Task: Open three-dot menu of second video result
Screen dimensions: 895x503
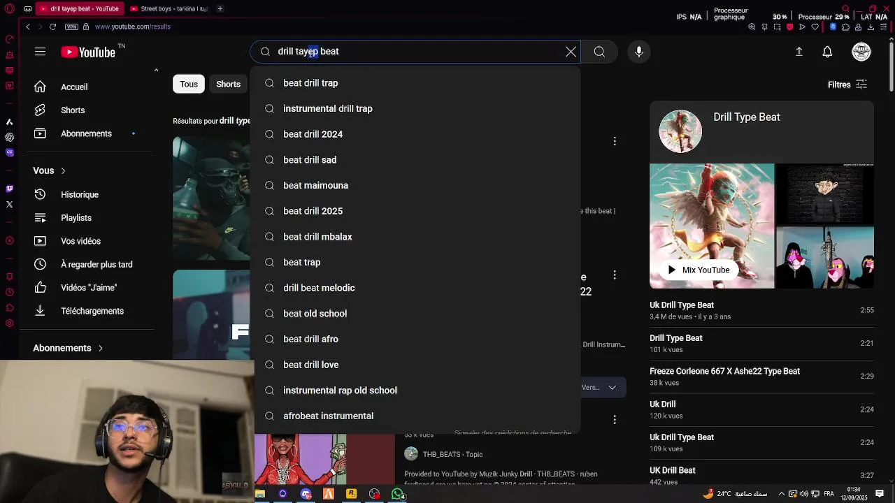Action: (x=615, y=275)
